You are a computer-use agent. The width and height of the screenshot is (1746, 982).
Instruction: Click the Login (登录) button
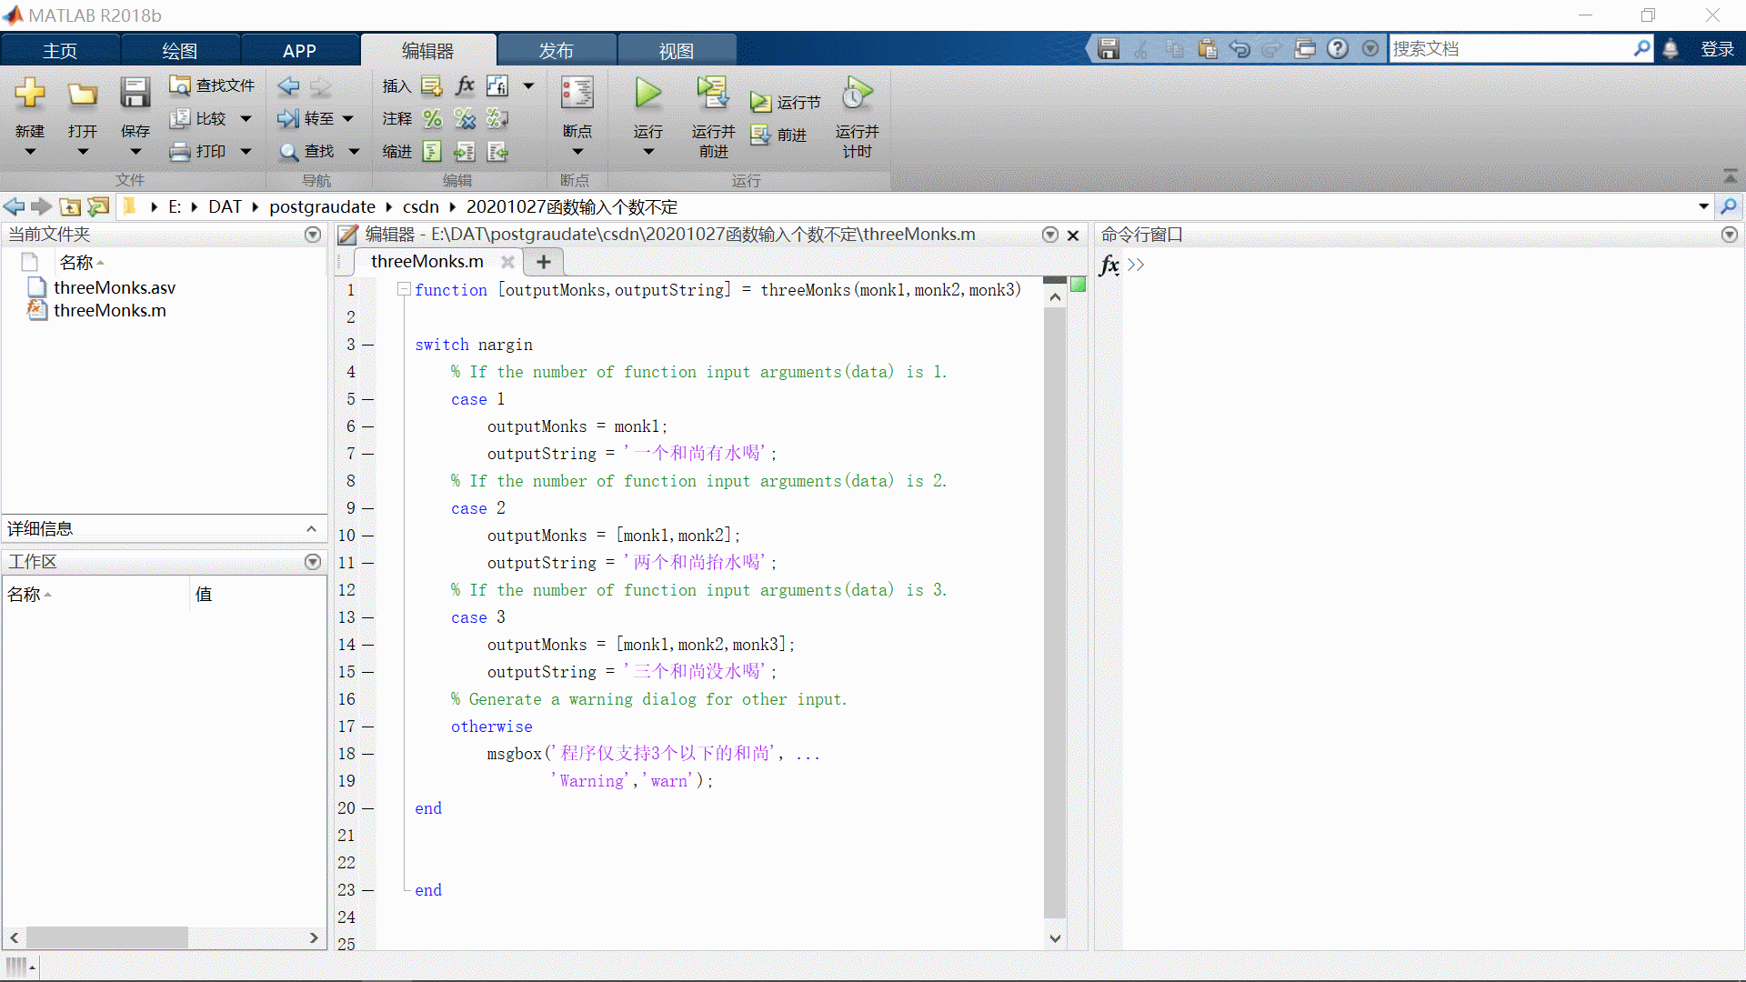[x=1717, y=49]
